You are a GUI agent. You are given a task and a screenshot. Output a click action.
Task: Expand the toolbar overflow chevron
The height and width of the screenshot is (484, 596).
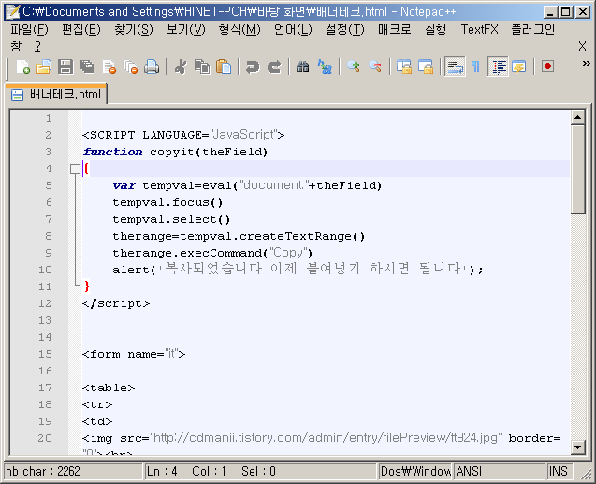click(586, 63)
